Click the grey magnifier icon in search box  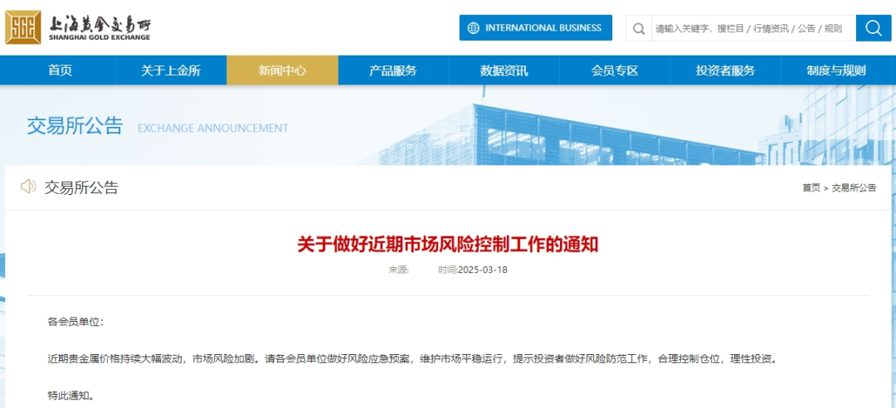pos(639,28)
